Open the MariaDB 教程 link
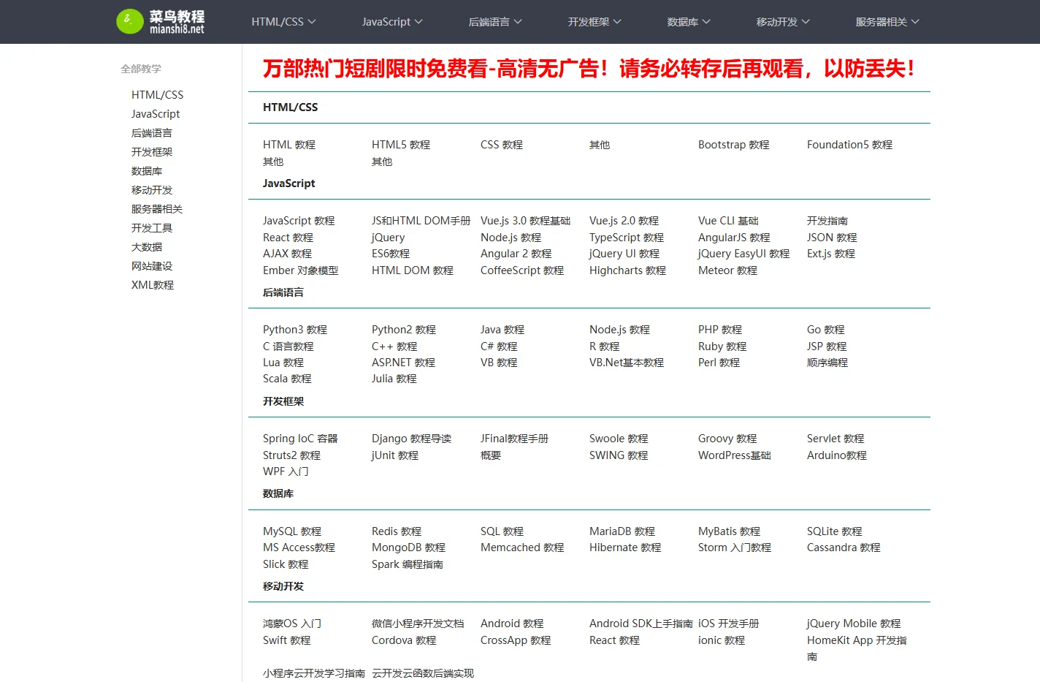The width and height of the screenshot is (1040, 682). 622,531
